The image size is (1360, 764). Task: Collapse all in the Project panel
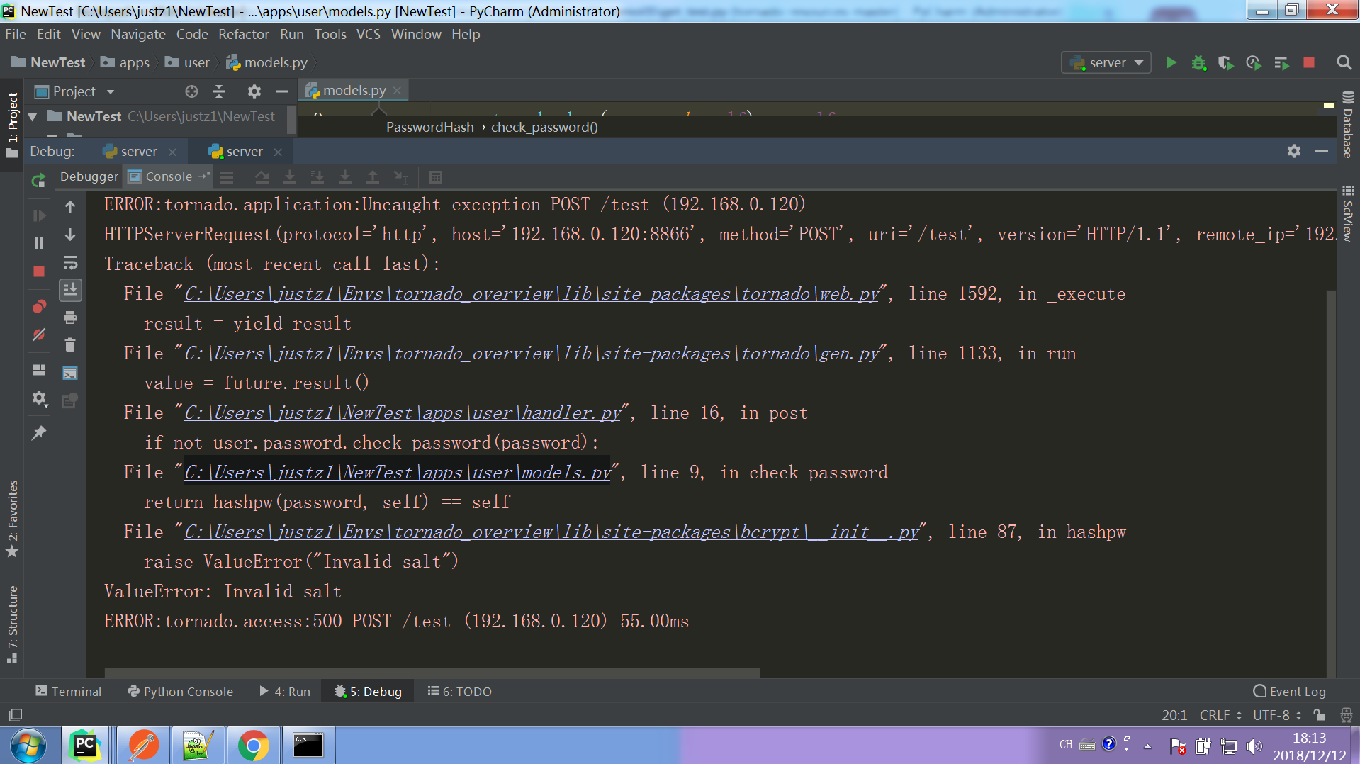click(x=219, y=91)
